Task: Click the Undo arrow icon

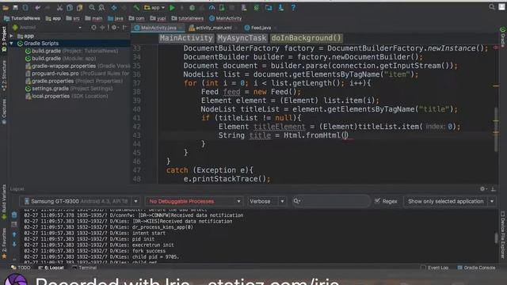Action: tap(38, 7)
